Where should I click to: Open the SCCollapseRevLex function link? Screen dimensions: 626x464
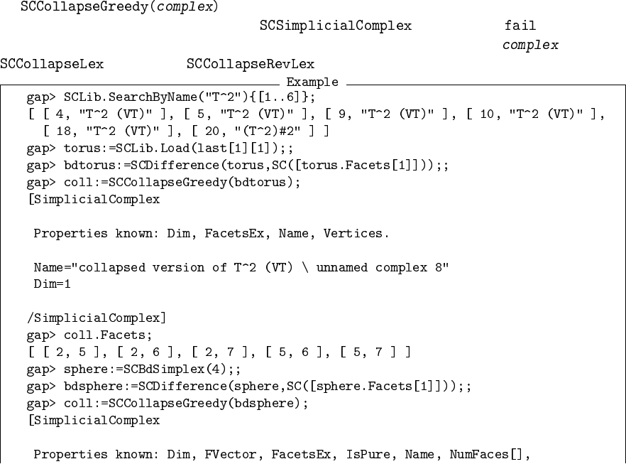(251, 64)
